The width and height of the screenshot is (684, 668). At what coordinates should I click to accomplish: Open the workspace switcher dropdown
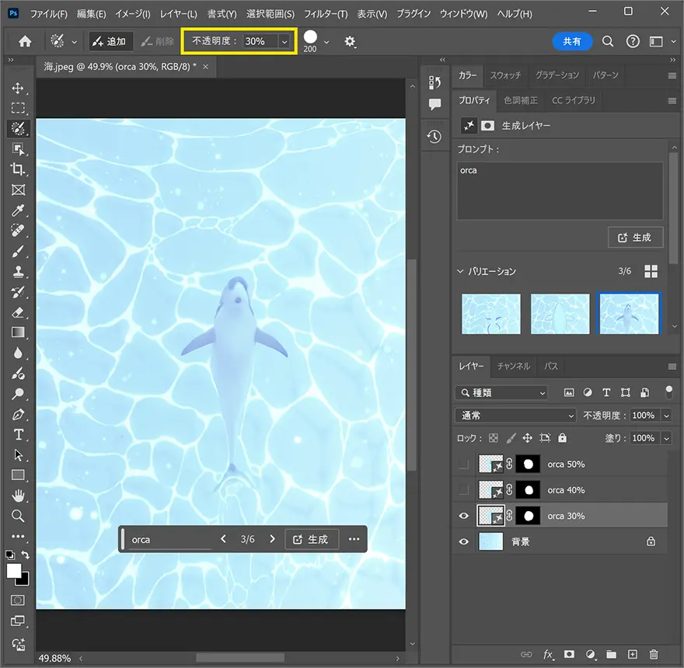pos(661,41)
